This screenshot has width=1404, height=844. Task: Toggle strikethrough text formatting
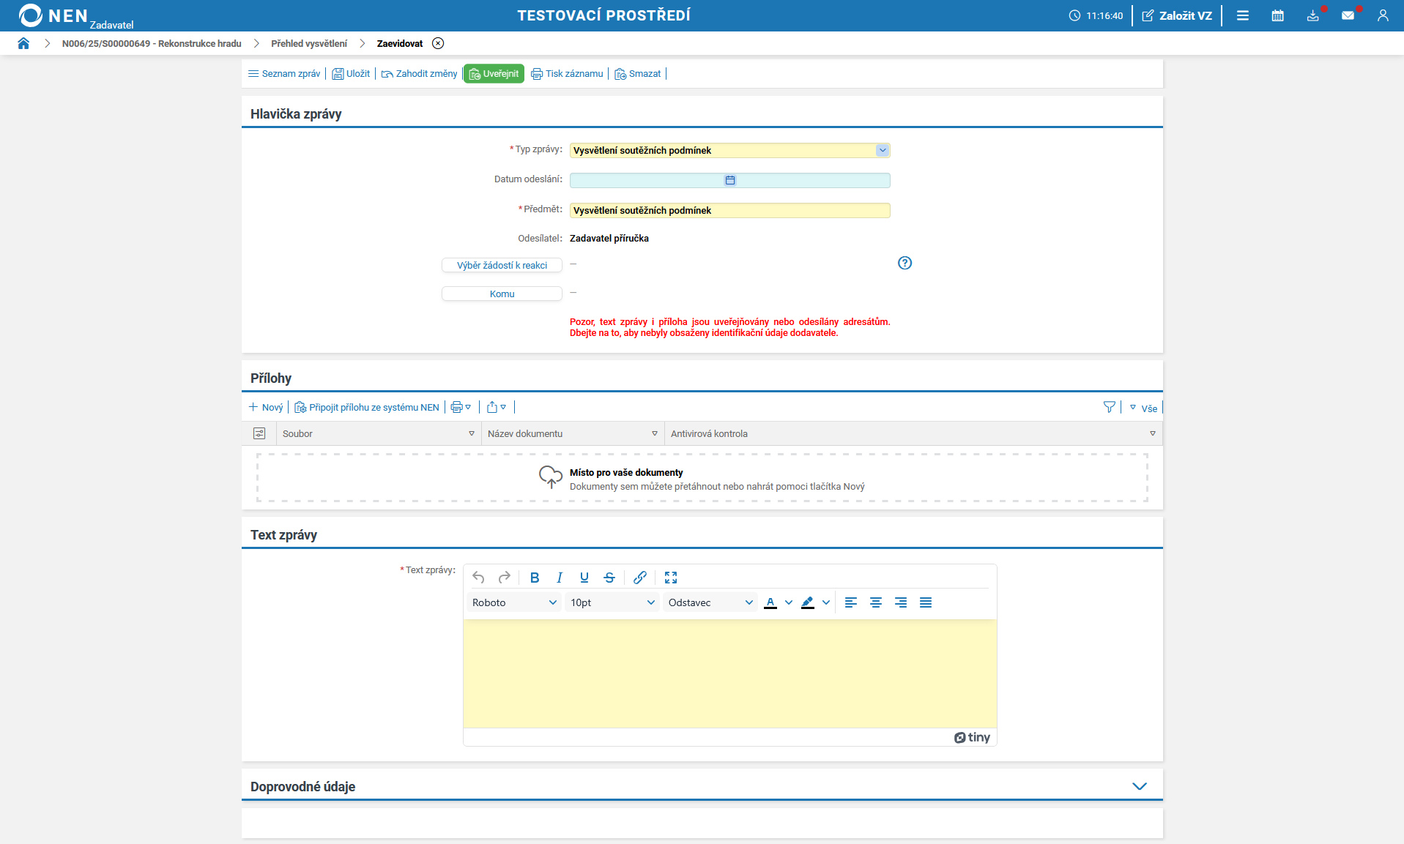point(609,578)
